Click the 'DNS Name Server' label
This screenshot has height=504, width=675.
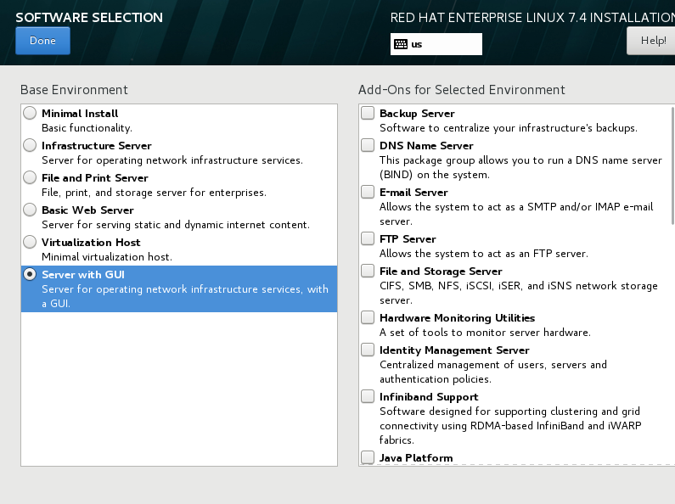[x=426, y=146]
